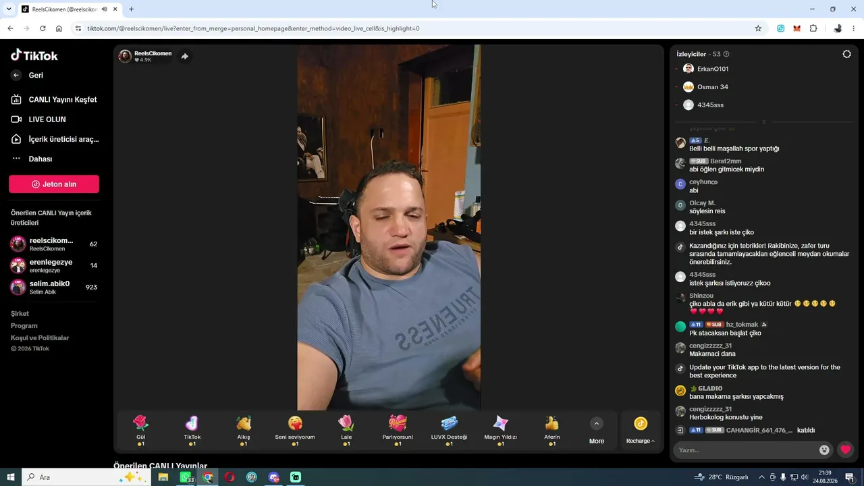Click commenter Shinzou's name
The width and height of the screenshot is (864, 486).
click(x=701, y=296)
